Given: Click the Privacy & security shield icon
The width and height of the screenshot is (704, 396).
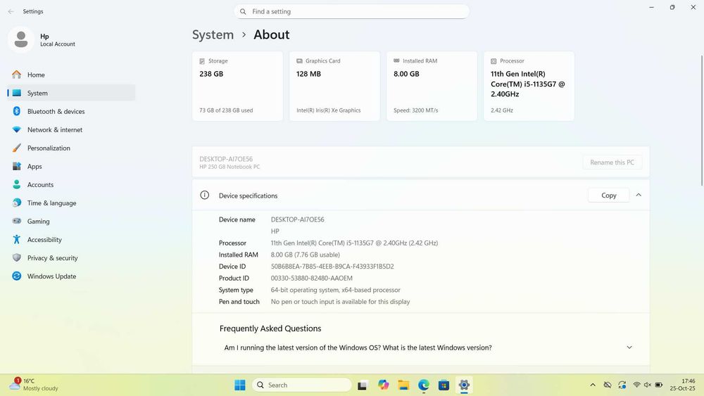Looking at the screenshot, I should point(17,258).
